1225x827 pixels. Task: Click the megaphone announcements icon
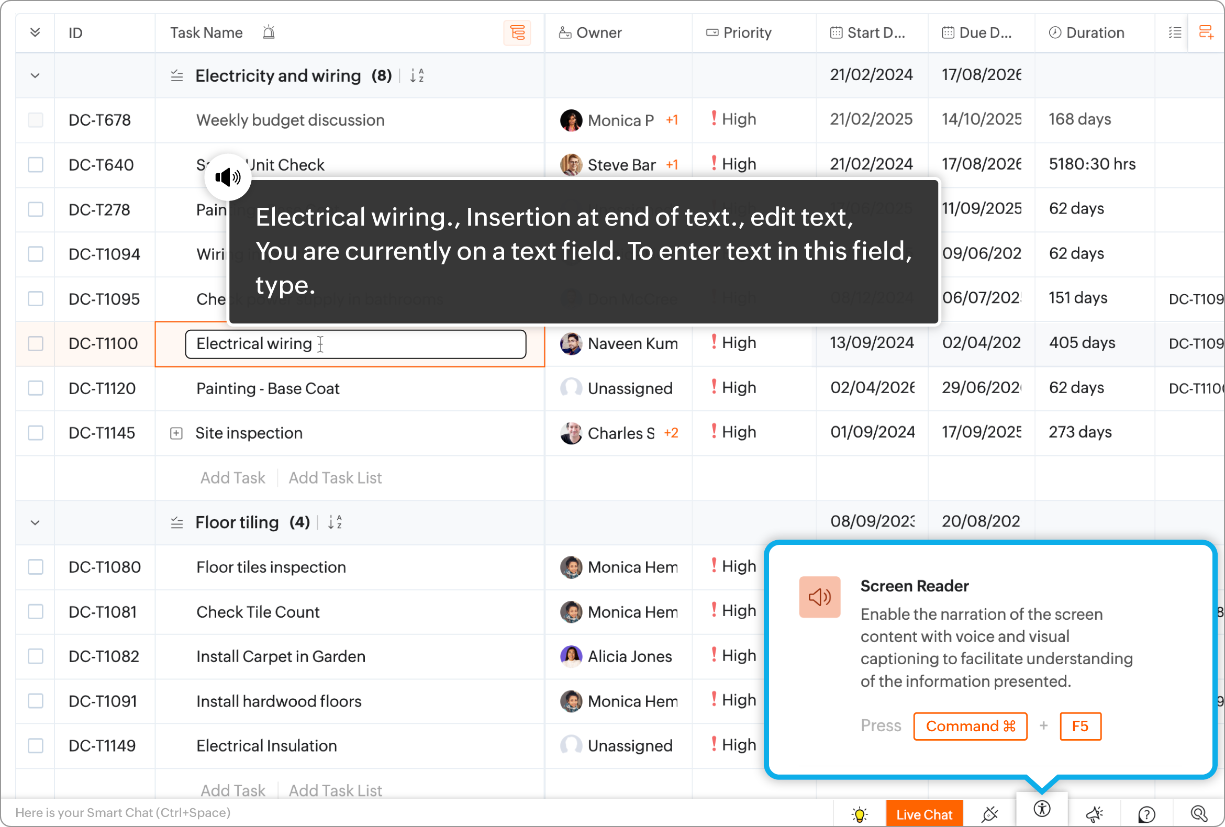(x=1094, y=814)
